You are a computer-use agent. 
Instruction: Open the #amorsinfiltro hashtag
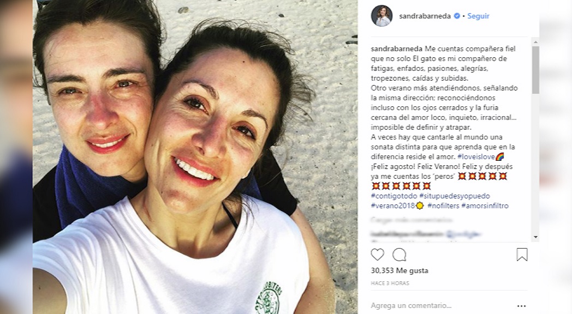point(485,206)
